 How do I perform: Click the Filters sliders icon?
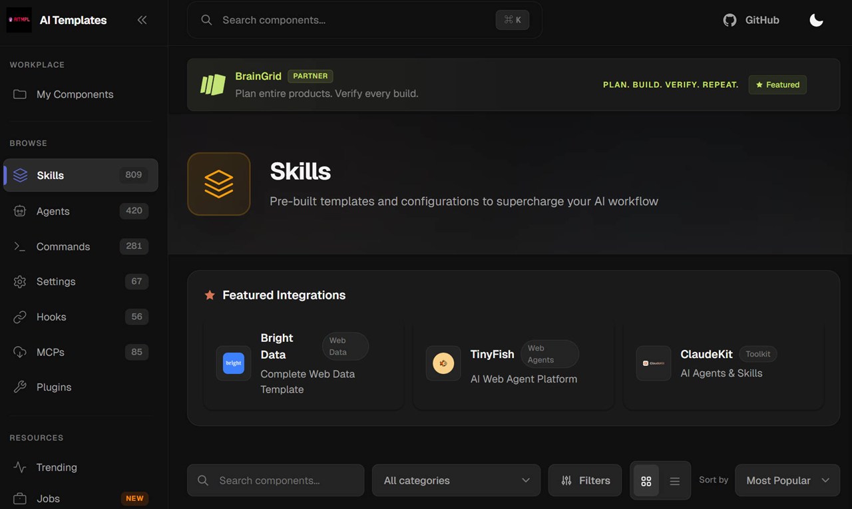(x=566, y=480)
